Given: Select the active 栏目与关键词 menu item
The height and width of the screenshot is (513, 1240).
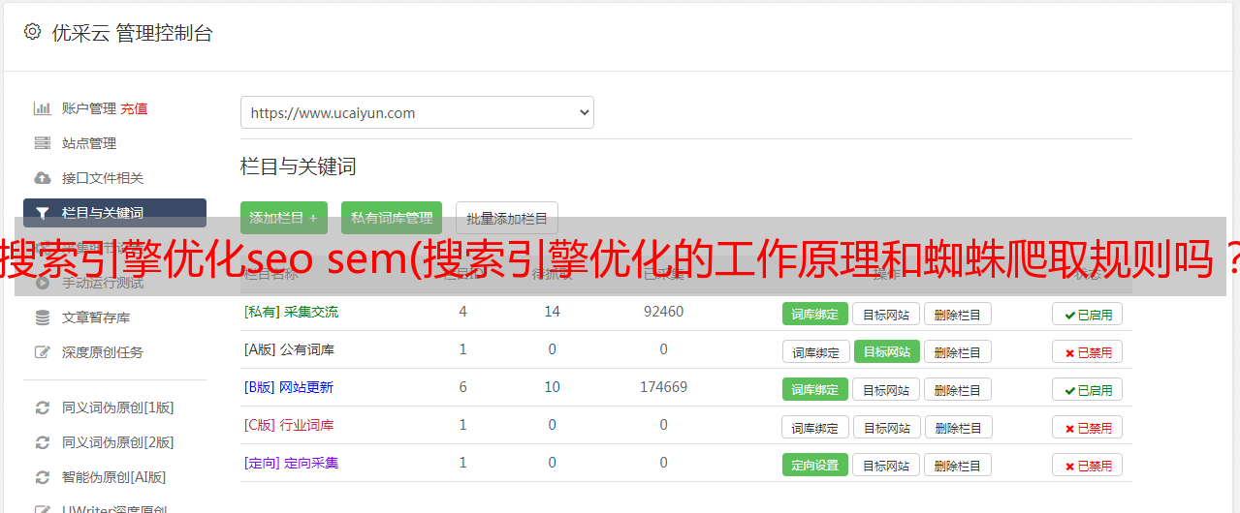Looking at the screenshot, I should tap(114, 213).
